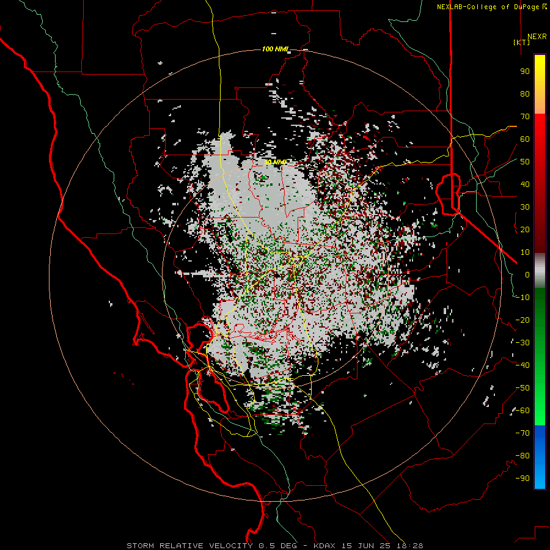Click the 90 value on the velocity scale

(x=525, y=71)
